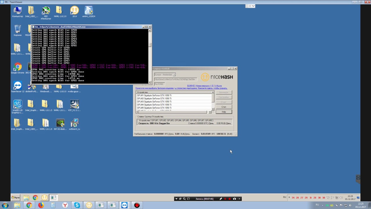Click Help button in NiceHash

(224, 112)
